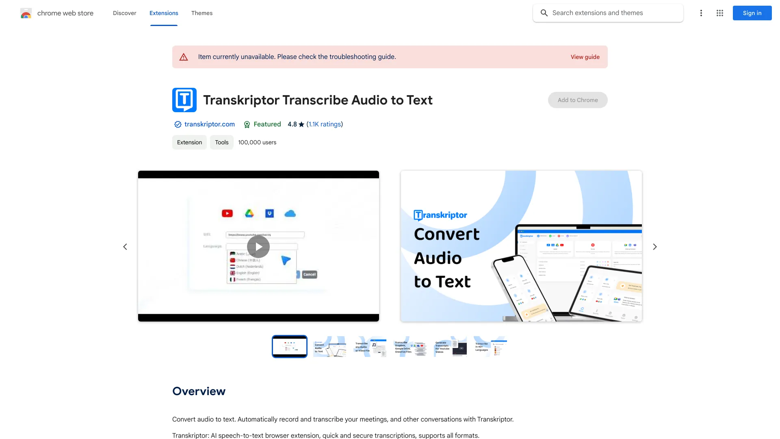This screenshot has width=780, height=439.
Task: Select the second thumbnail in the gallery strip
Action: click(329, 346)
